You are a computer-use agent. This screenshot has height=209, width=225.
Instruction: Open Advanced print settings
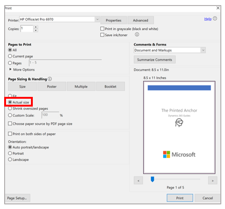click(x=140, y=20)
